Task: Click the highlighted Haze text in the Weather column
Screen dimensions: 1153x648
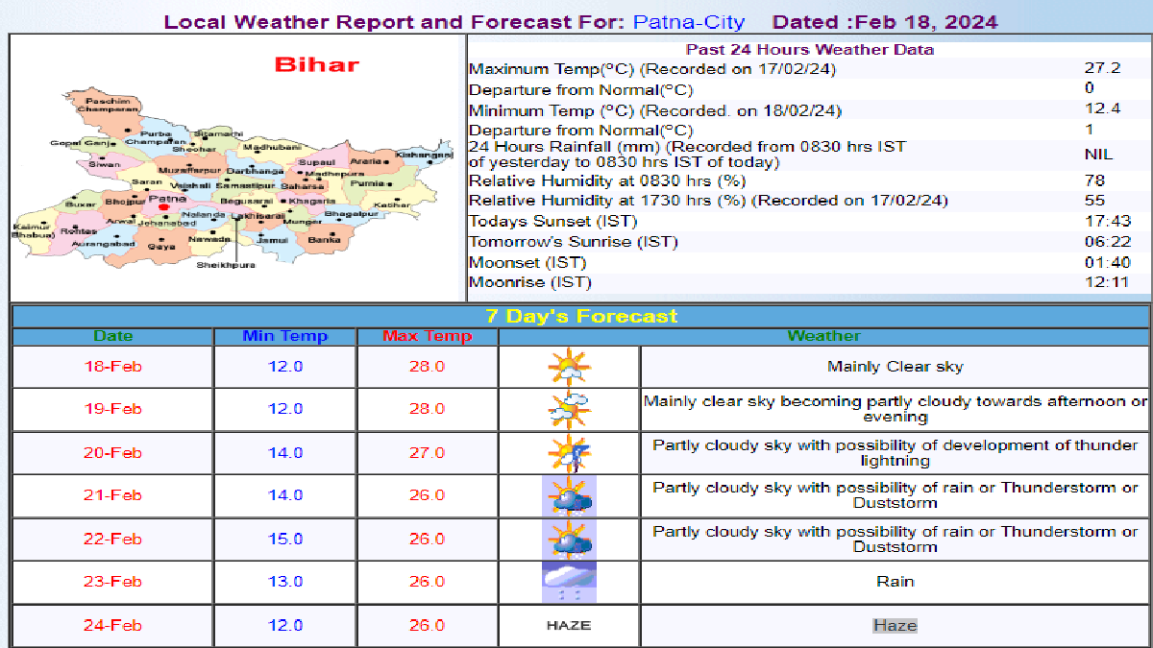Action: coord(895,624)
